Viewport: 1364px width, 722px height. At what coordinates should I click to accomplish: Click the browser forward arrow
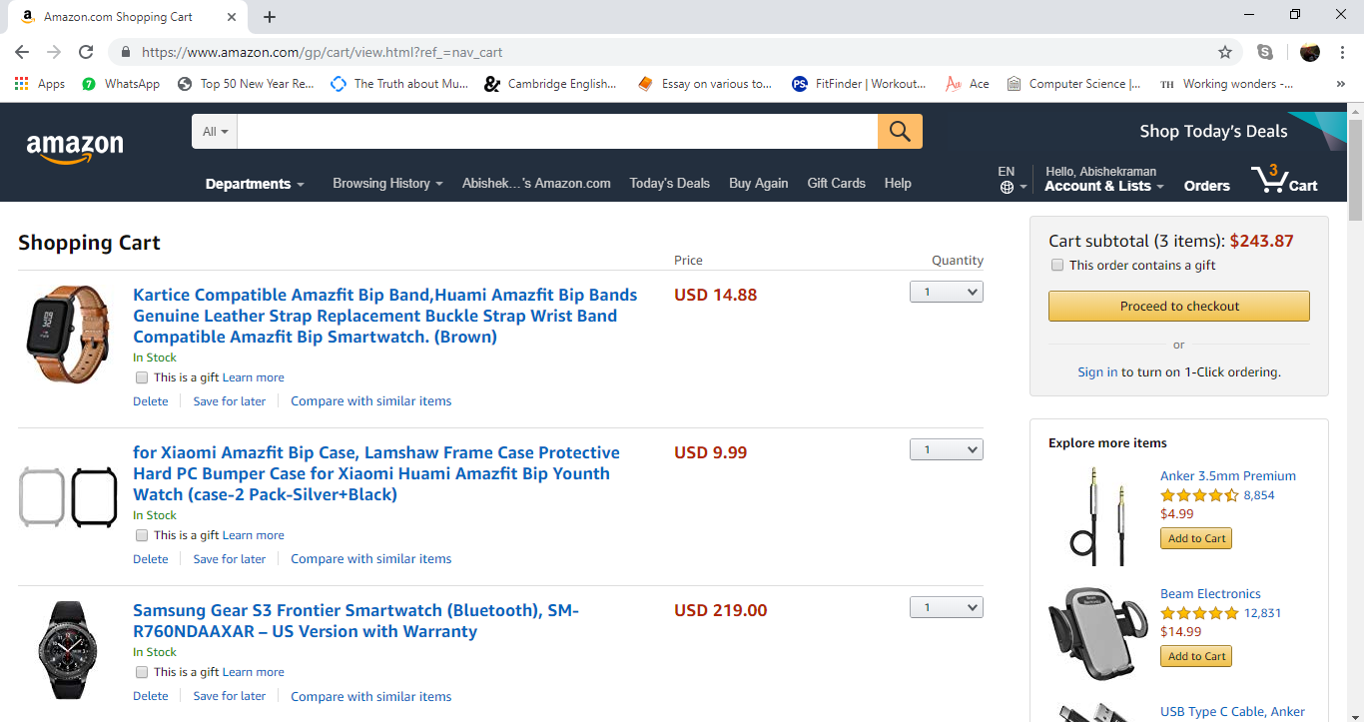pos(54,52)
